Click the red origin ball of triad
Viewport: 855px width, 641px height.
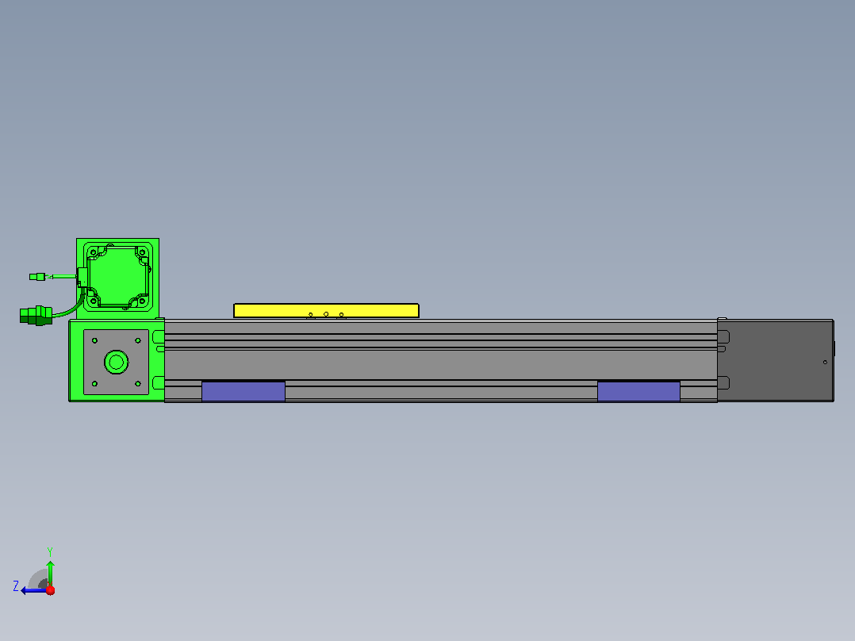click(50, 590)
